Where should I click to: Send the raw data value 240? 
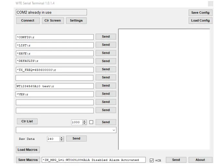pyautogui.click(x=76, y=139)
